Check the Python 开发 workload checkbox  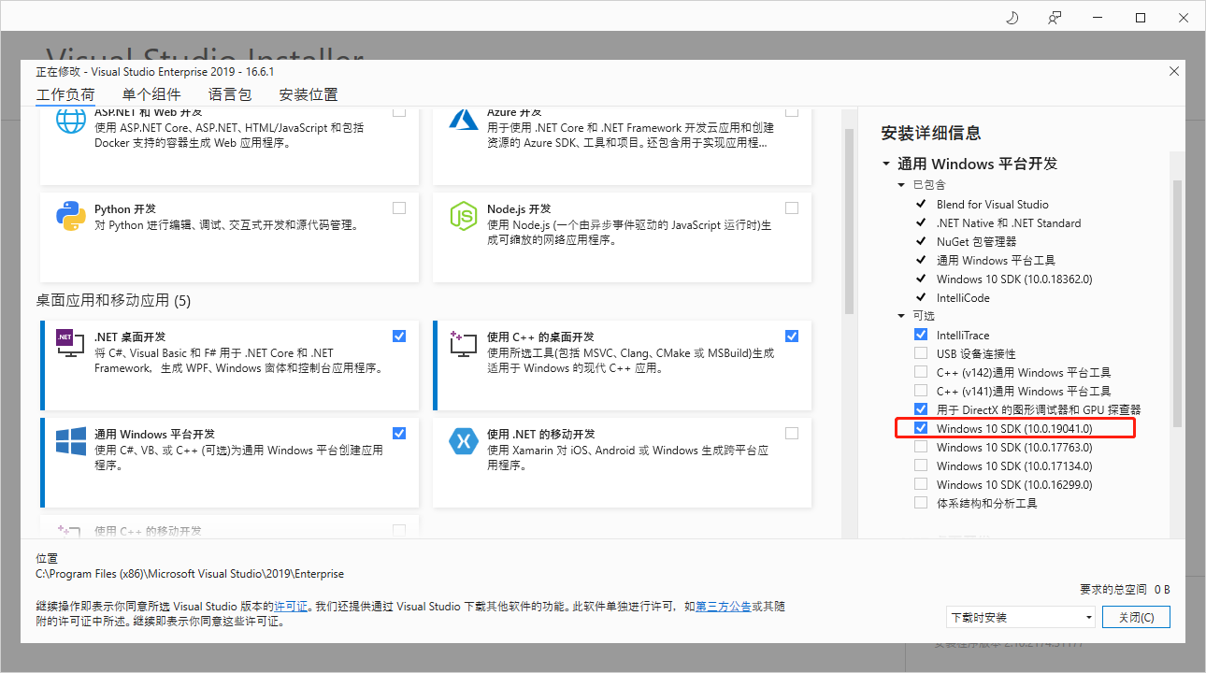coord(399,208)
